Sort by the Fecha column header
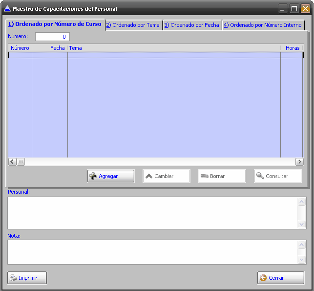Viewport: 314px width, 291px height. [50, 48]
